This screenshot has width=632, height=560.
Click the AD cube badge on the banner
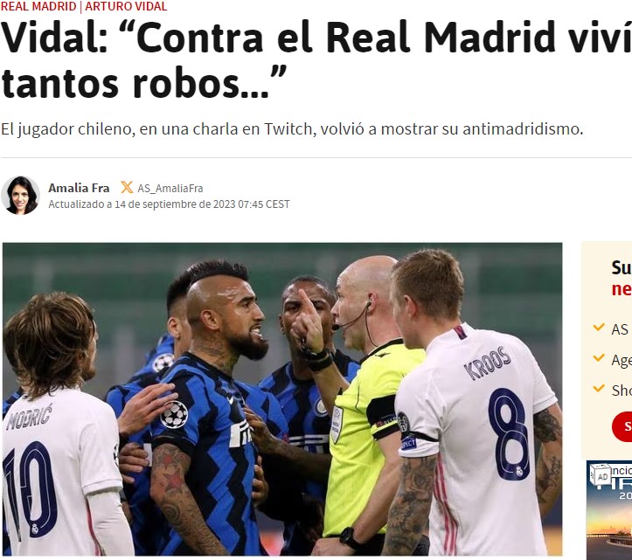pos(601,474)
